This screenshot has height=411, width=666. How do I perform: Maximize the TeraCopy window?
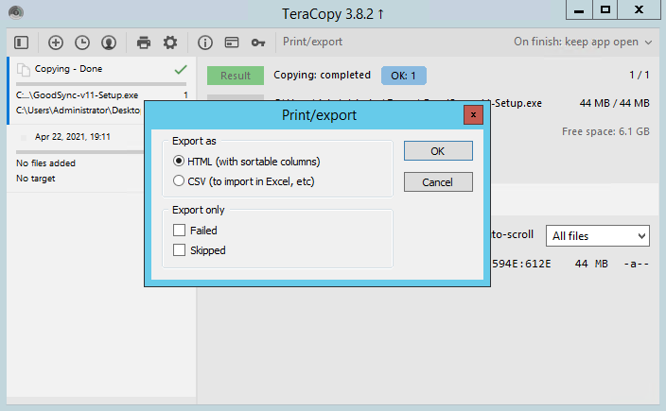(605, 10)
